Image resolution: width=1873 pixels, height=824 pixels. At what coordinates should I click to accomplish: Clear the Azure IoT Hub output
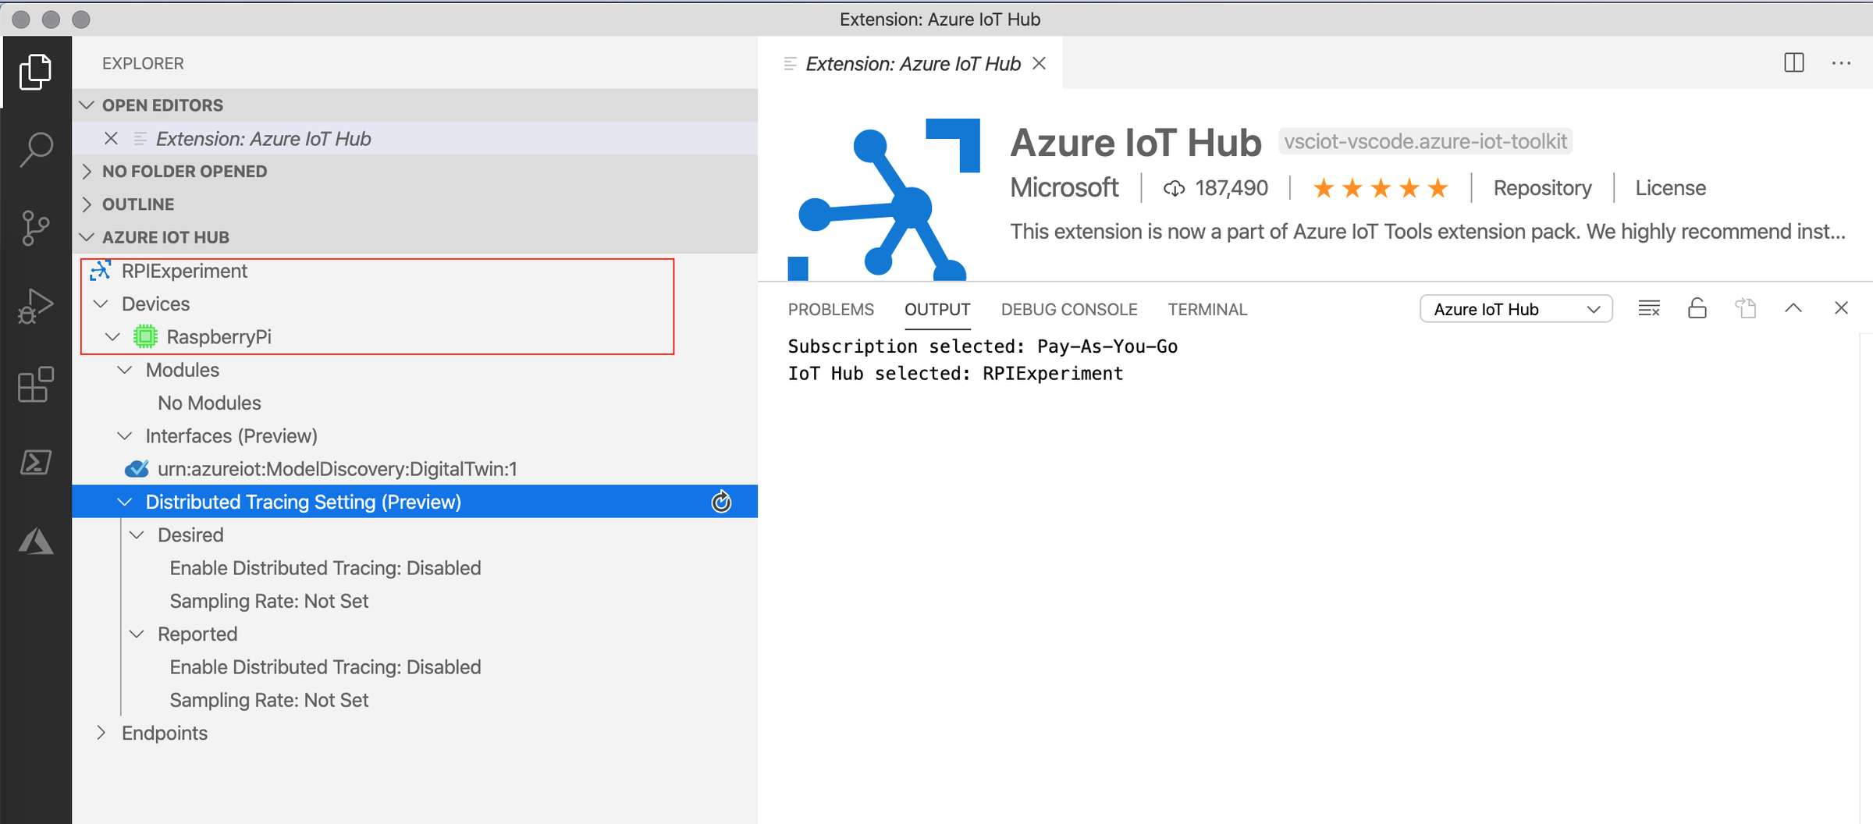tap(1649, 308)
